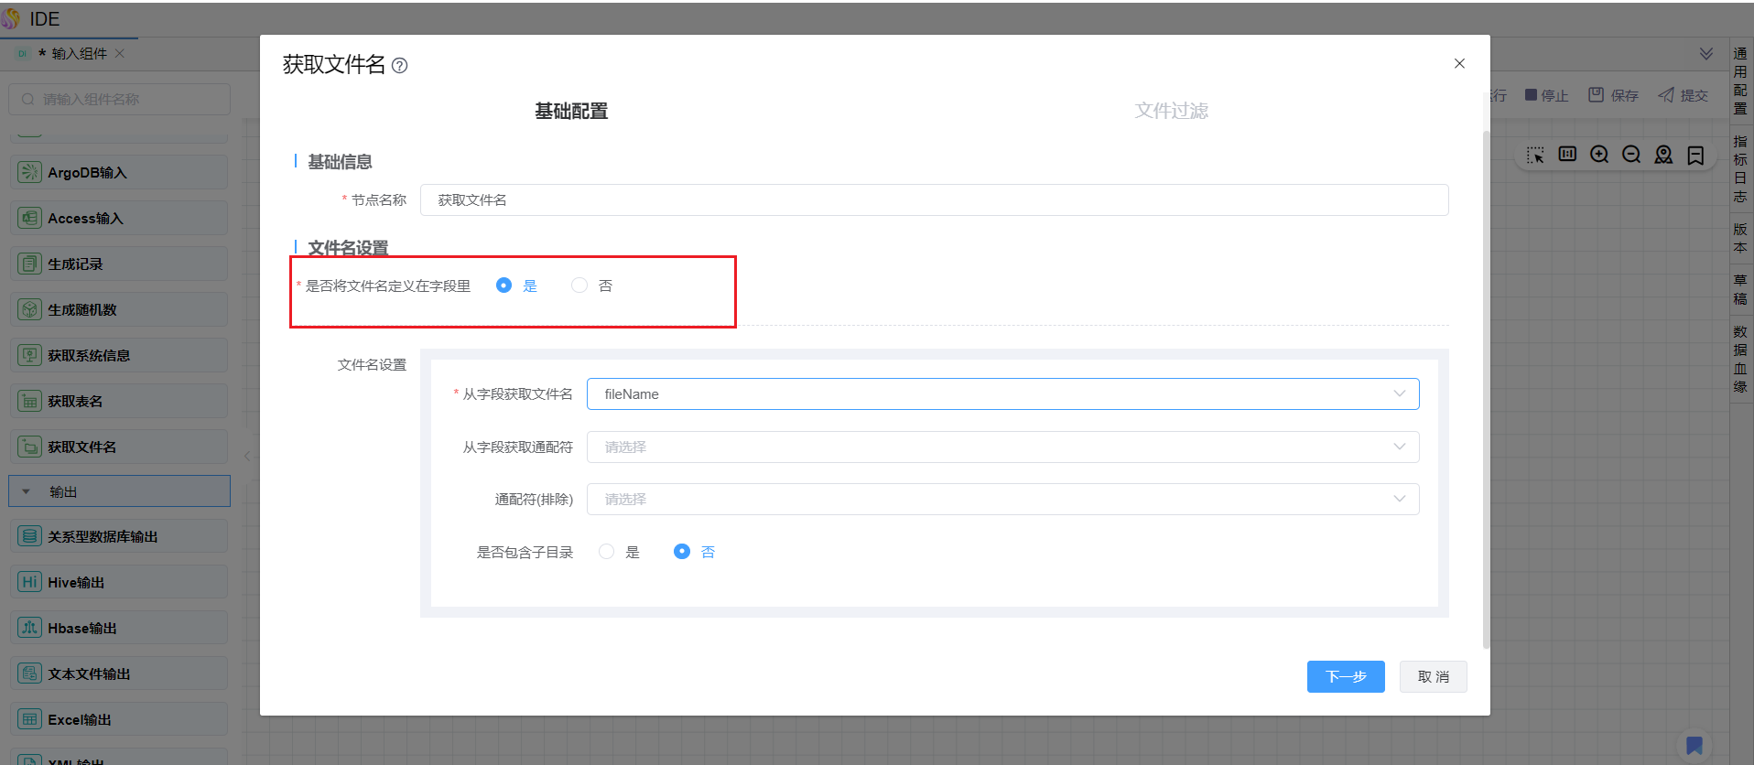The image size is (1754, 765).
Task: Open the 通配符(排除) dropdown
Action: [x=1002, y=499]
